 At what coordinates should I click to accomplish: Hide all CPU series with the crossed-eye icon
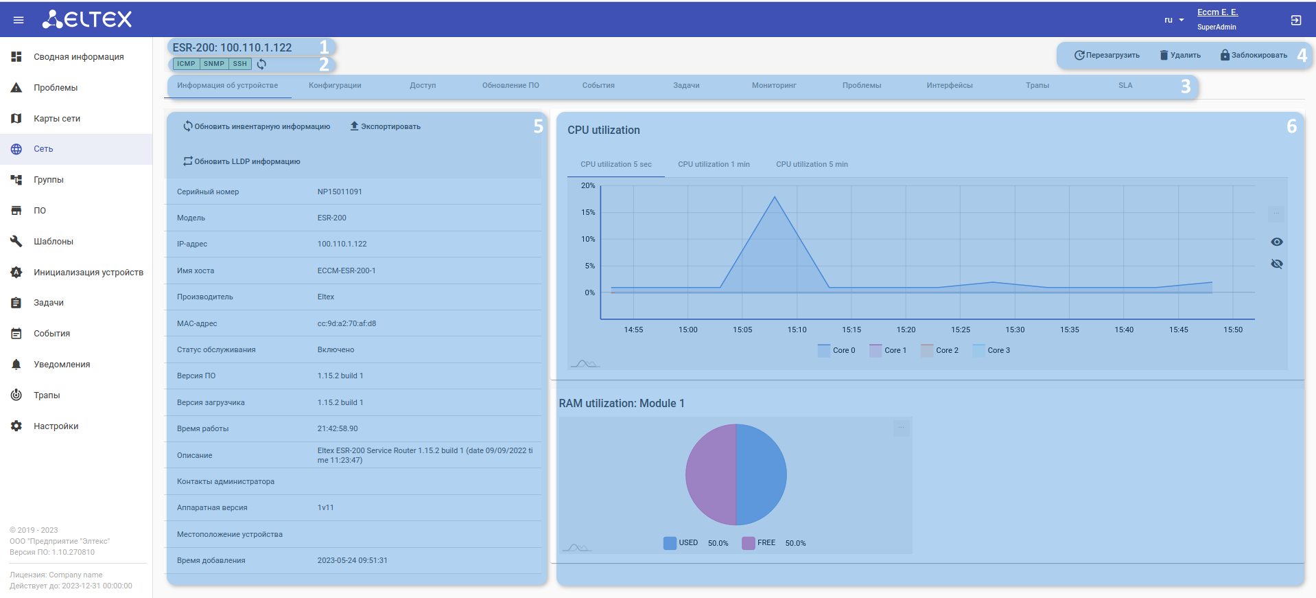1276,264
